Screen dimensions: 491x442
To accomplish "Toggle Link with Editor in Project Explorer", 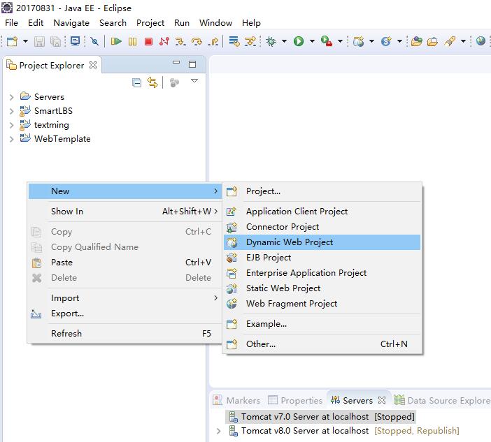I will tap(152, 82).
